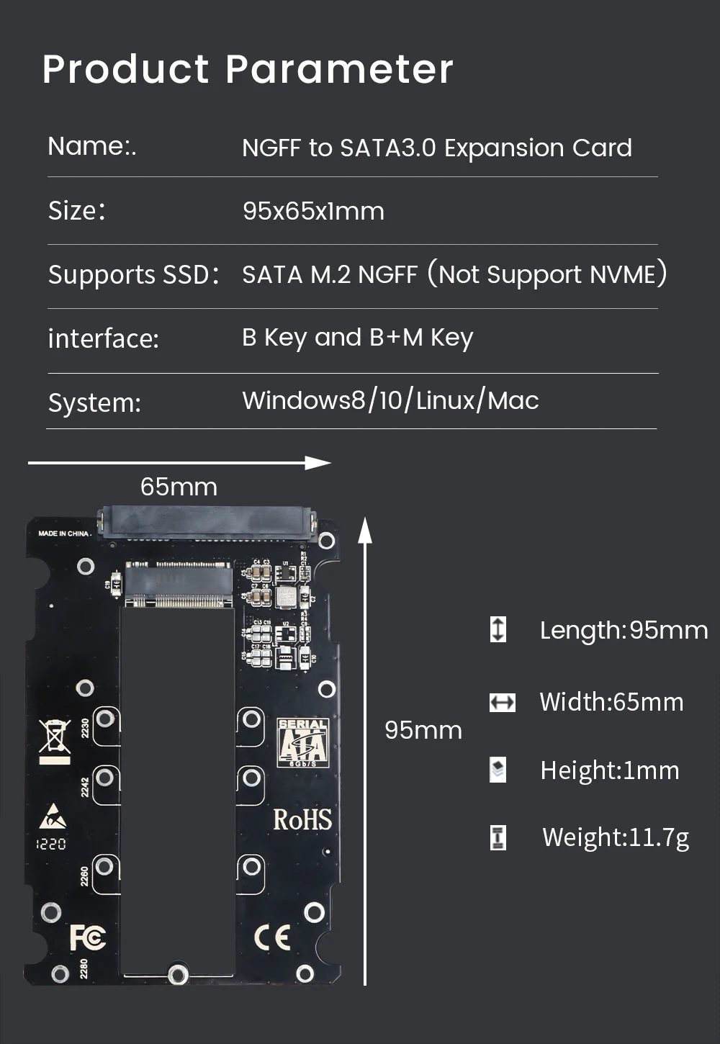
Task: Click the height layers icon
Action: pos(498,770)
